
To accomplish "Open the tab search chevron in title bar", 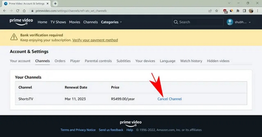I will (x=230, y=3).
